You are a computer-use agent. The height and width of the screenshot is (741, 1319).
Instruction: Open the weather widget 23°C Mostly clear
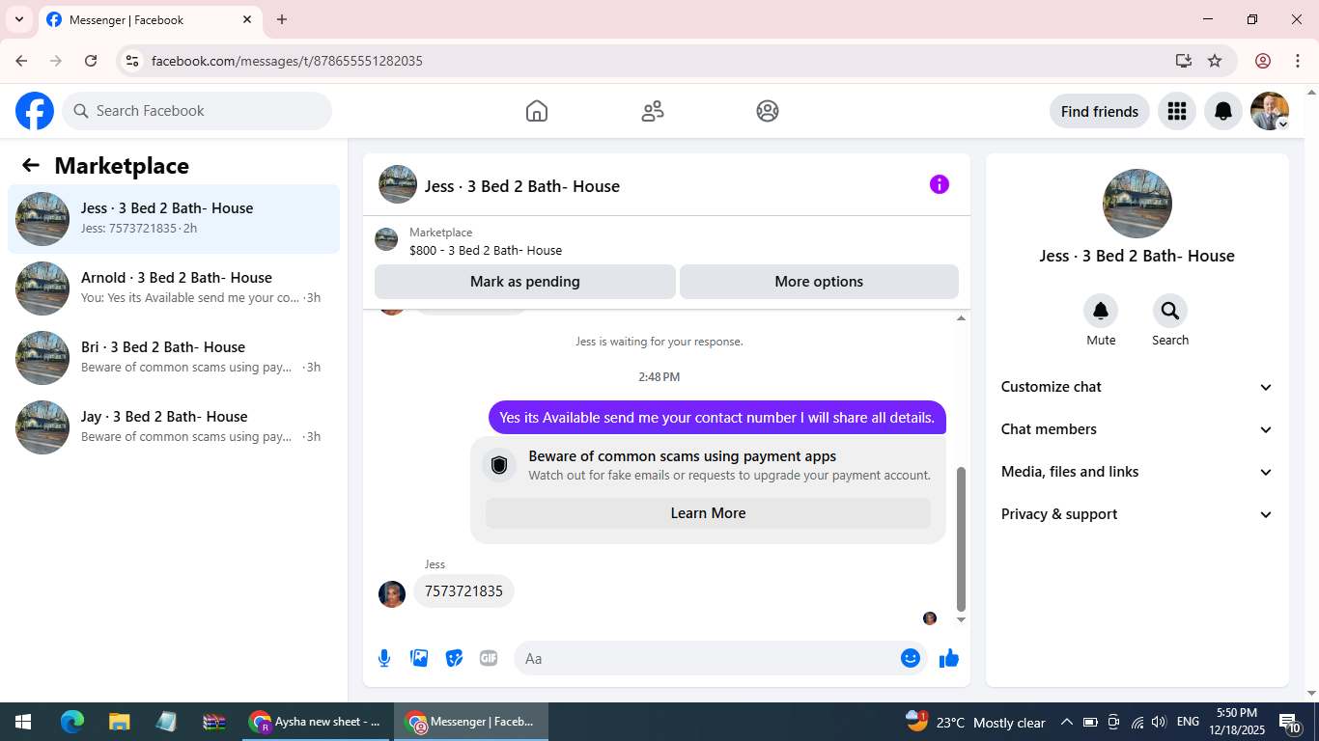coord(976,722)
